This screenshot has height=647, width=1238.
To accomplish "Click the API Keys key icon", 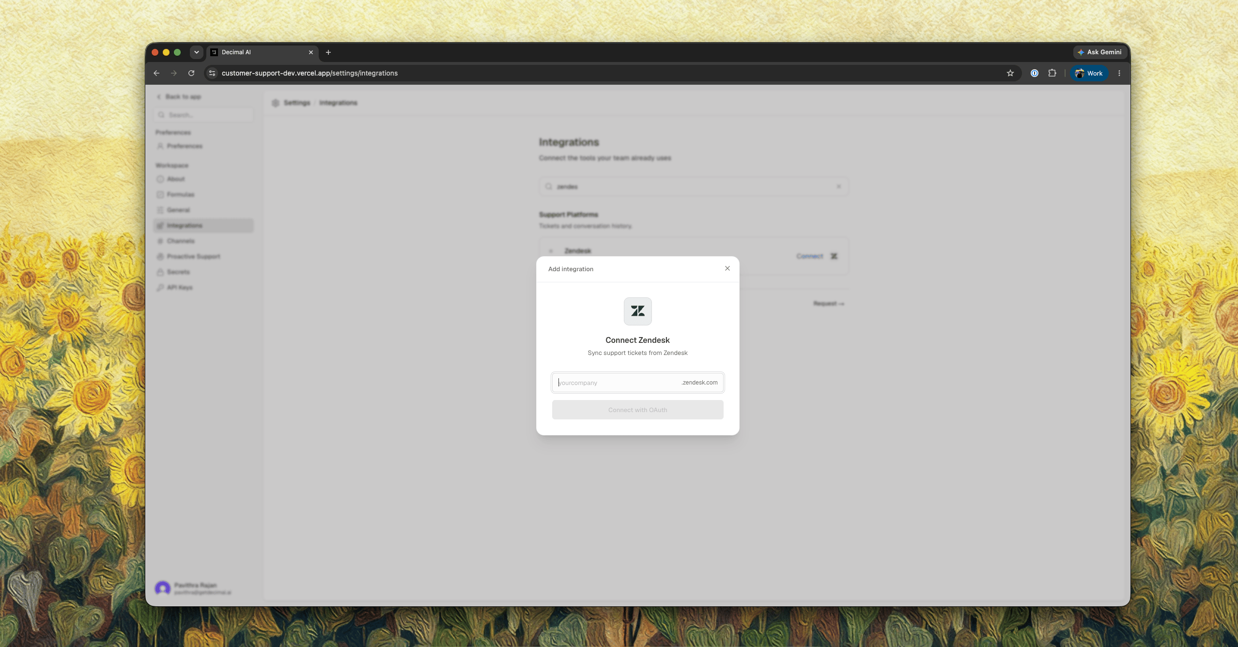I will 160,288.
